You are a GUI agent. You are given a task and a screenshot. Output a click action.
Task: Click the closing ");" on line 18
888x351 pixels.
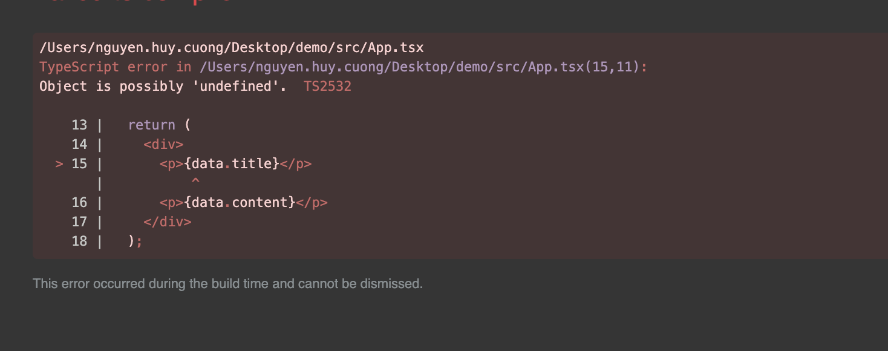tap(135, 241)
